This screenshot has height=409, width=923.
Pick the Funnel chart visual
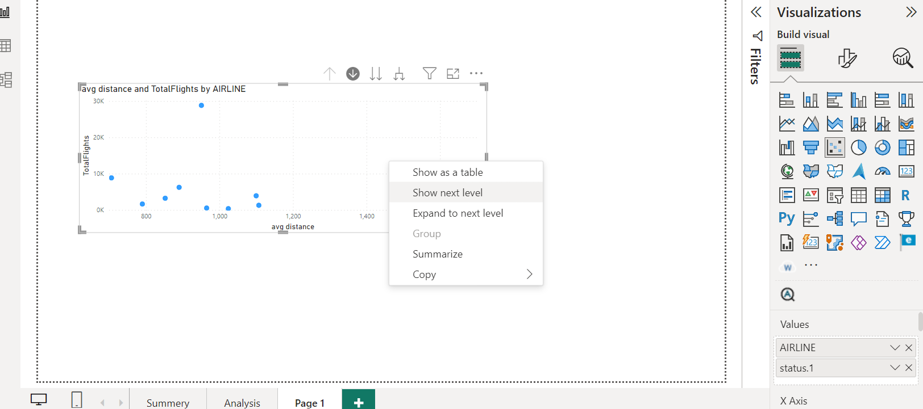tap(810, 147)
